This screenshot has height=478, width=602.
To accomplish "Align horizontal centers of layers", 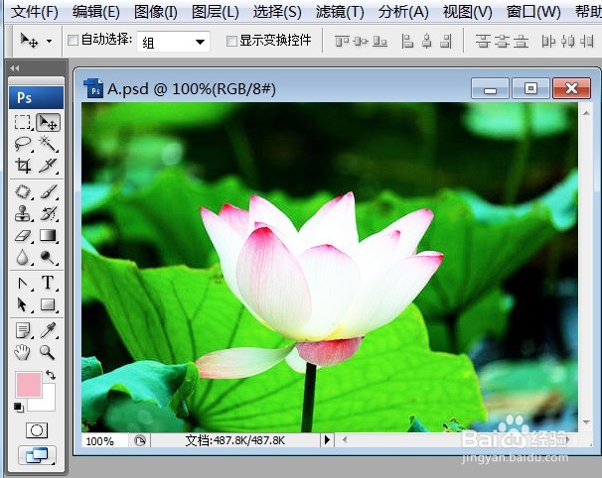I will tap(426, 41).
